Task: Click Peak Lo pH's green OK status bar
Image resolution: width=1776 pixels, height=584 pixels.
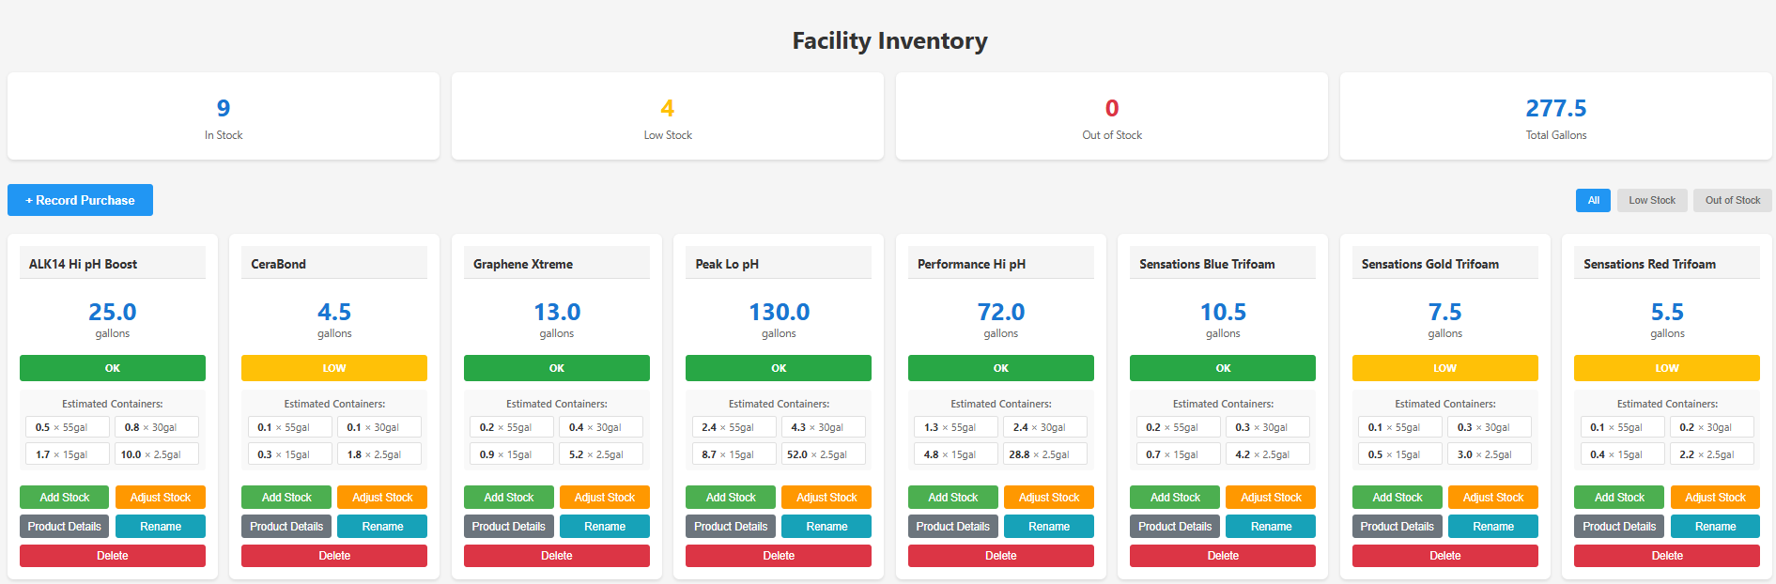Action: pyautogui.click(x=778, y=368)
